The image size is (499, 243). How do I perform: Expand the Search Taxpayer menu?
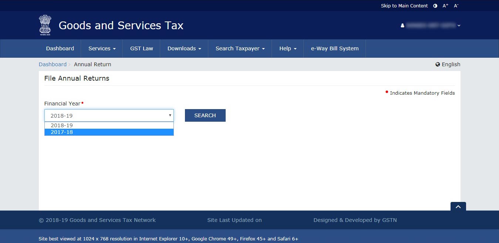coord(240,48)
